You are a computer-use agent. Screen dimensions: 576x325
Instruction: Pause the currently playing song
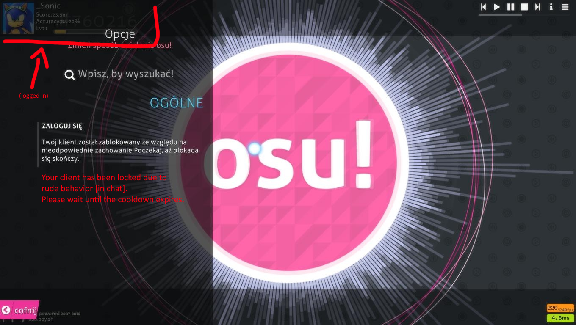[x=511, y=7]
